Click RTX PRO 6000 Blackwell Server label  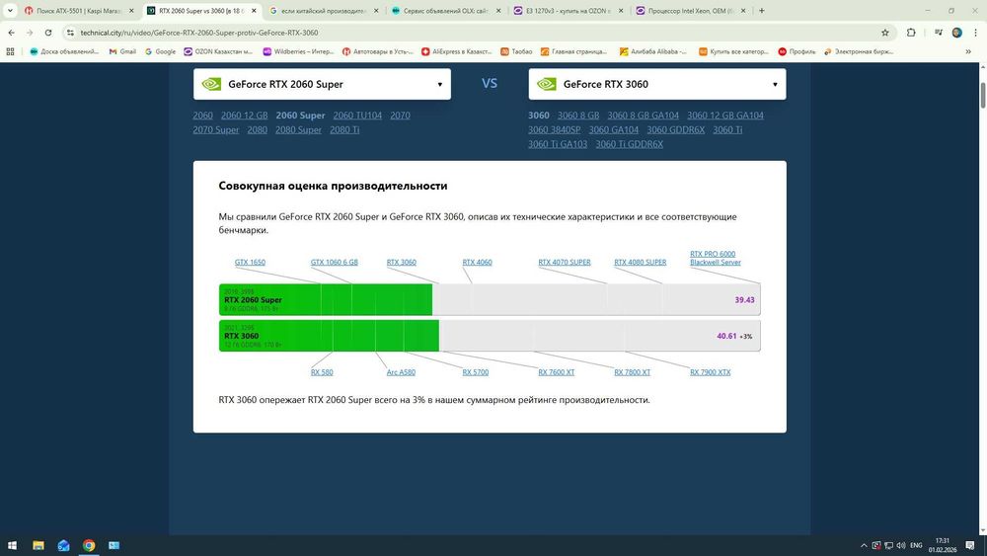(715, 258)
